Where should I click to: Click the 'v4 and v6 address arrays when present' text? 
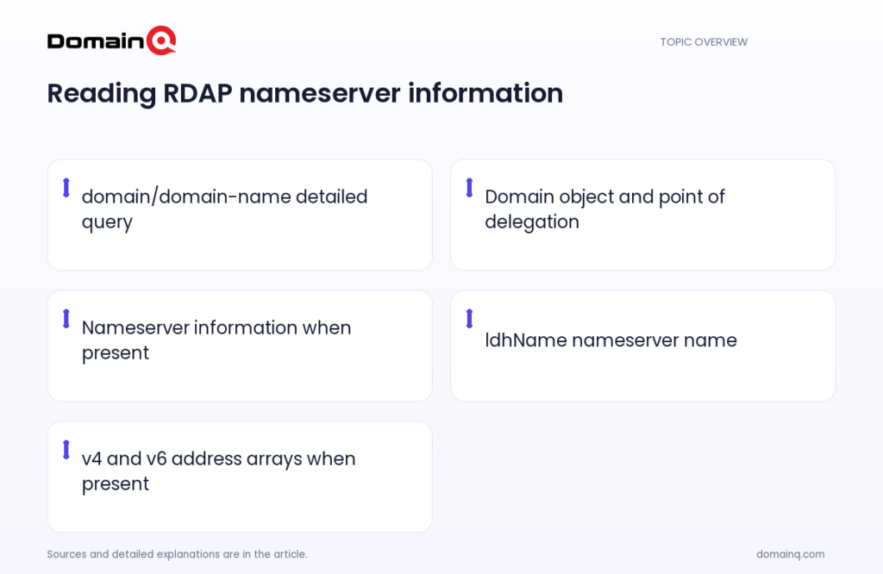(218, 471)
